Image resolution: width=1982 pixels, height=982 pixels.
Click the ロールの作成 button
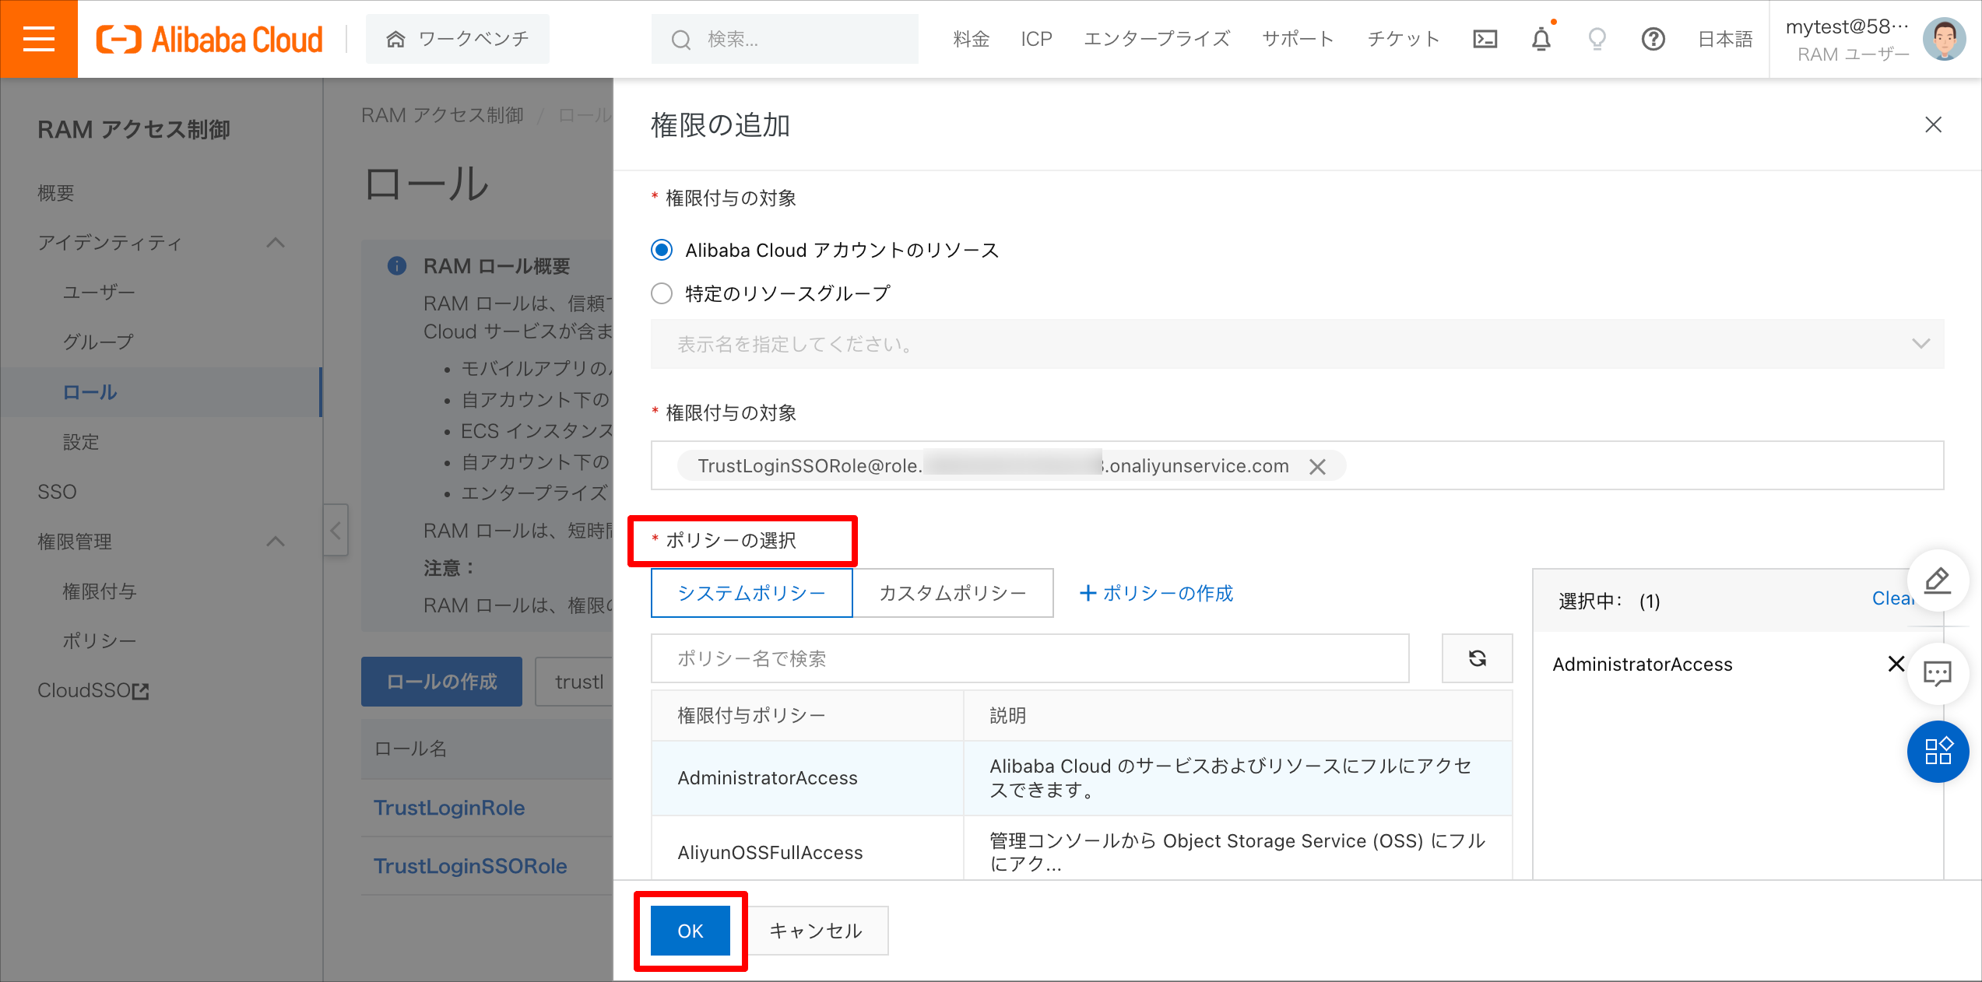(441, 682)
